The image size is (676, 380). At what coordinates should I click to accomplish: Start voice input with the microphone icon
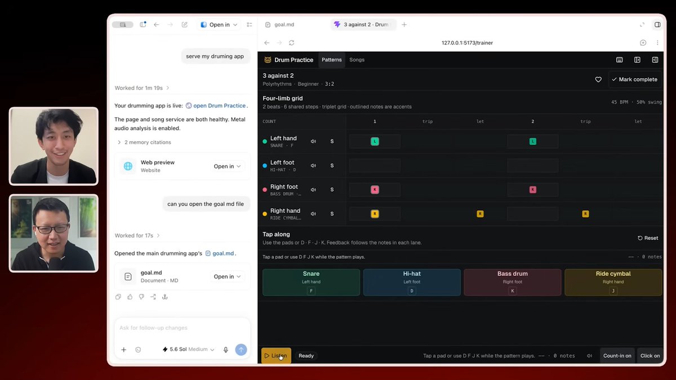[226, 350]
